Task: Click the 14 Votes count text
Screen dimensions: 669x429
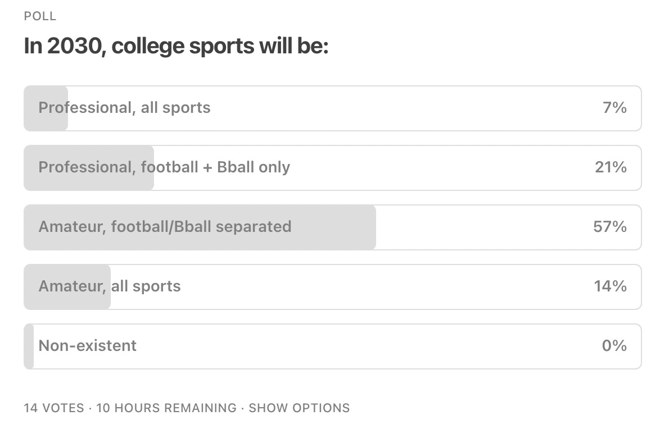Action: pyautogui.click(x=54, y=408)
